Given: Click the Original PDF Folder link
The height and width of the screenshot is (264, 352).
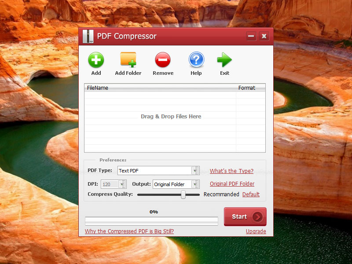Looking at the screenshot, I should tap(232, 183).
